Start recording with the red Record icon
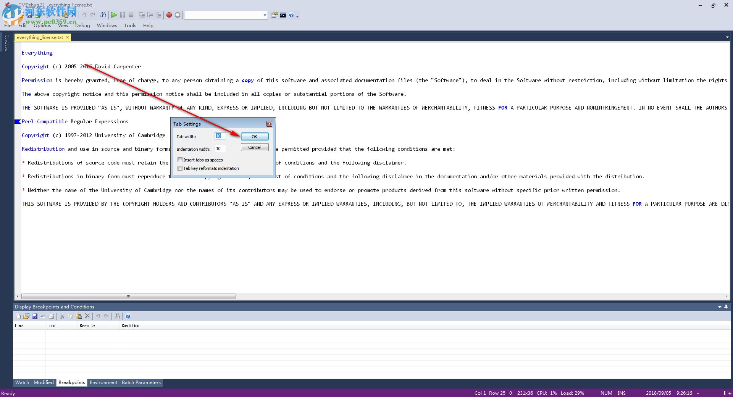The width and height of the screenshot is (733, 397). click(169, 15)
